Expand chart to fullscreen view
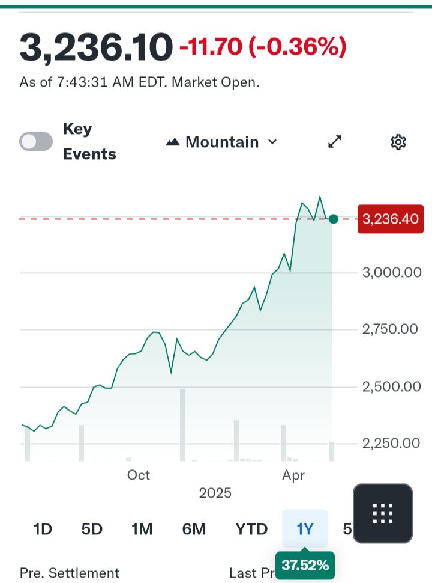This screenshot has width=432, height=583. click(335, 142)
